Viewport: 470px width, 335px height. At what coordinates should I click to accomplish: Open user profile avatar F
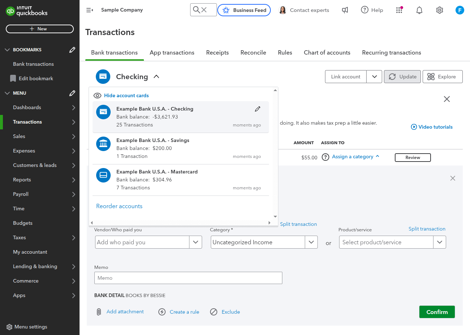tap(460, 10)
